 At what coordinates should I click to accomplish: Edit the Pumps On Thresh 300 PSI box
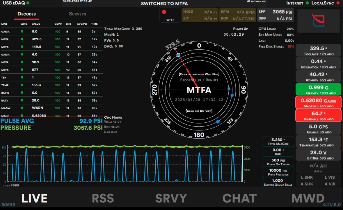coord(278,162)
